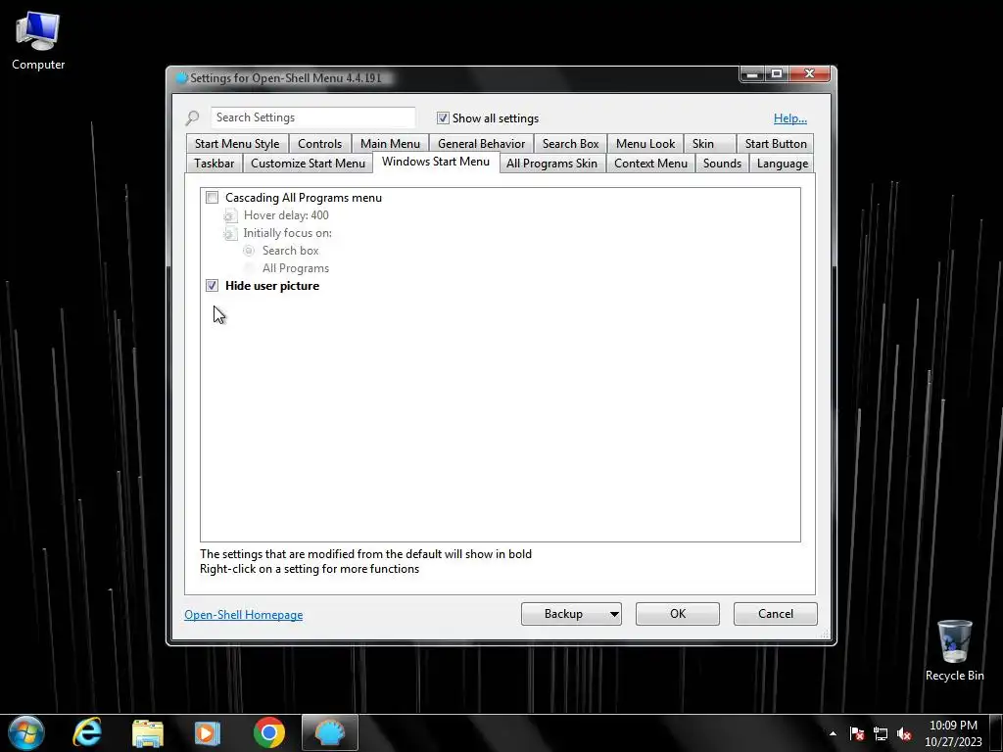This screenshot has height=752, width=1003.
Task: Click the Hover delay setting icon
Action: click(230, 215)
